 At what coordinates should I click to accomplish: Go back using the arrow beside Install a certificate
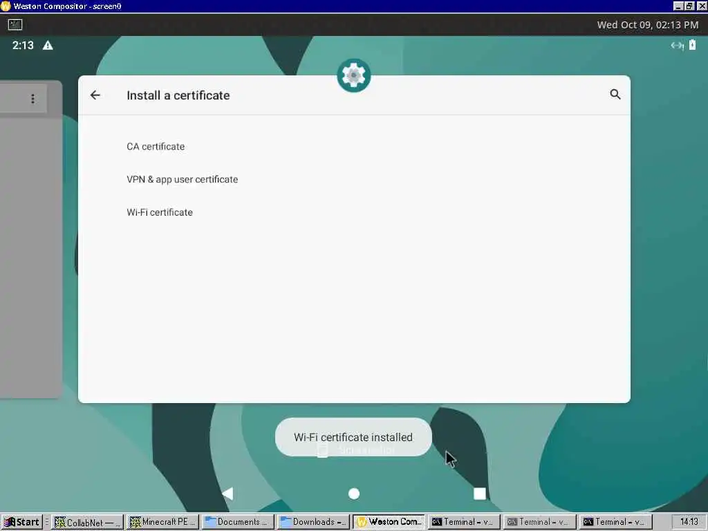click(x=95, y=95)
